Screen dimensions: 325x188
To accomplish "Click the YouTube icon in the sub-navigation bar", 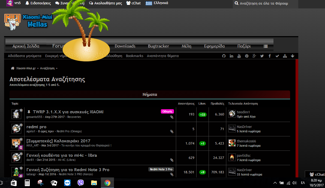I will coord(239,56).
